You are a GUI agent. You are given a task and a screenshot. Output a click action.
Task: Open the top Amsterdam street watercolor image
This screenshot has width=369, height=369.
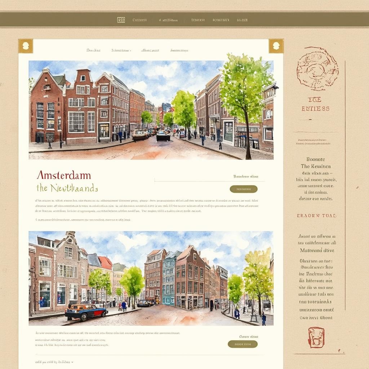pyautogui.click(x=151, y=110)
